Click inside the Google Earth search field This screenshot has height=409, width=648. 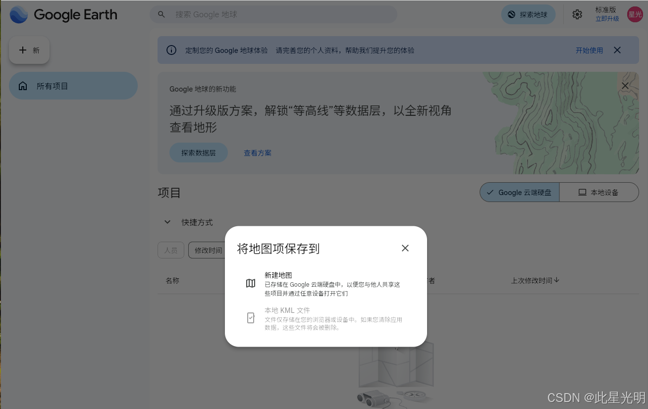point(272,14)
